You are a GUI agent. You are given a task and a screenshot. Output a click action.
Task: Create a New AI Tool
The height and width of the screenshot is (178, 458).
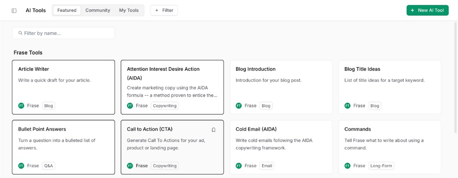427,10
